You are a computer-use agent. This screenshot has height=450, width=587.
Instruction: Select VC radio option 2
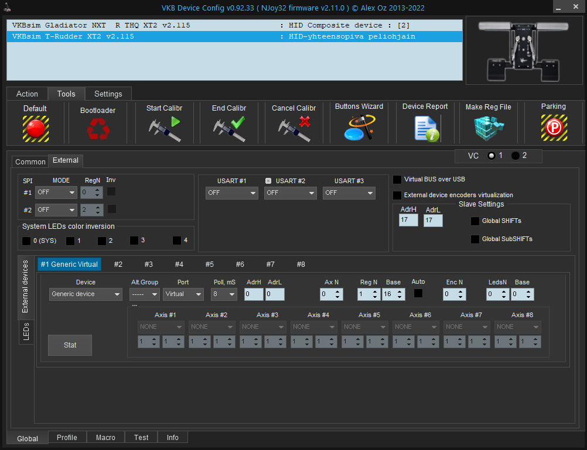tap(516, 156)
